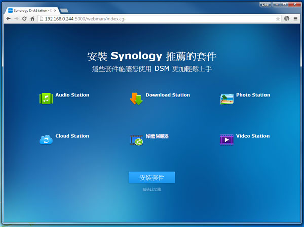
Task: Select the Download Station arrow icon
Action: click(136, 99)
